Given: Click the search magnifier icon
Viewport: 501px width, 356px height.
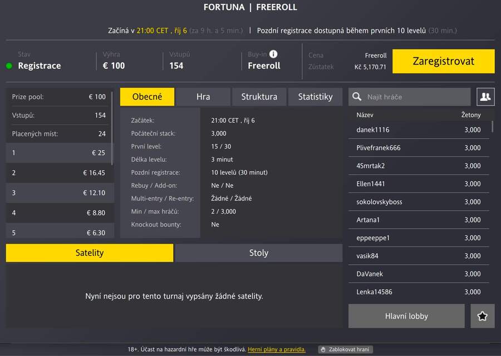Looking at the screenshot, I should click(357, 97).
